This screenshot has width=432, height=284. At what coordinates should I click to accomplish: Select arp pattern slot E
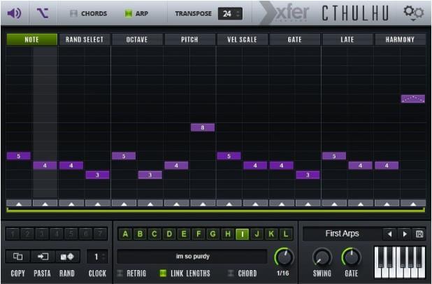pos(184,234)
